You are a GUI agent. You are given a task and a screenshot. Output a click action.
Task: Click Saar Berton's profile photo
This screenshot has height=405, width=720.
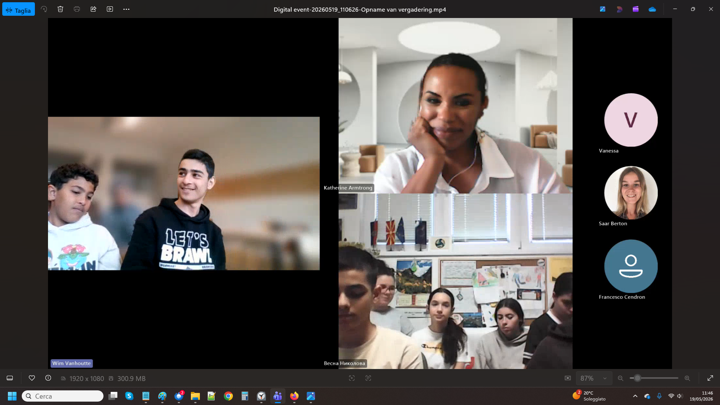(x=631, y=193)
